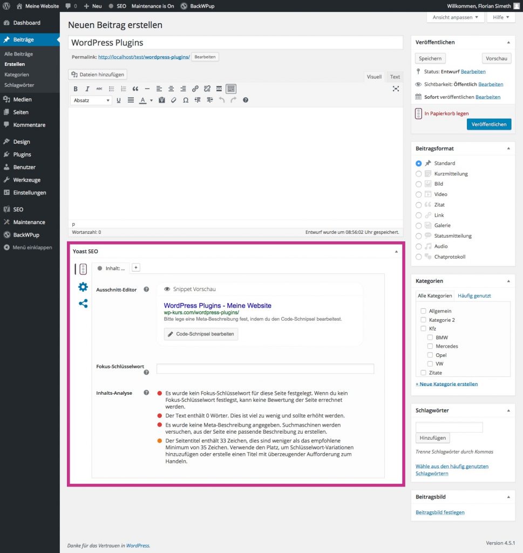Insert a bulleted list
This screenshot has width=523, height=553.
coord(111,89)
